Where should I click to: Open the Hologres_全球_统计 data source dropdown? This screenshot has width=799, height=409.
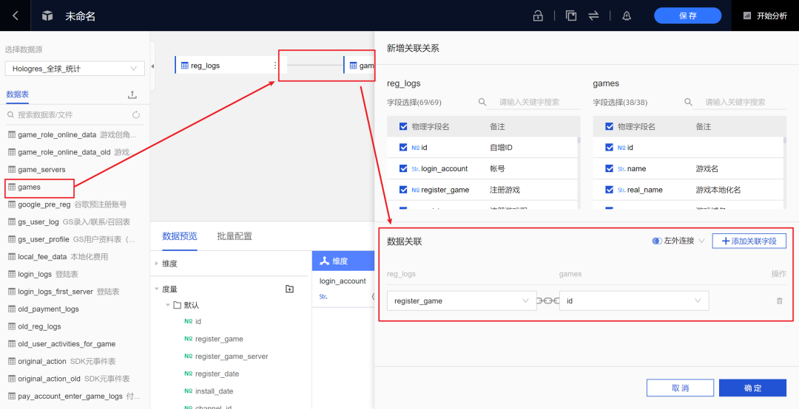tap(74, 68)
